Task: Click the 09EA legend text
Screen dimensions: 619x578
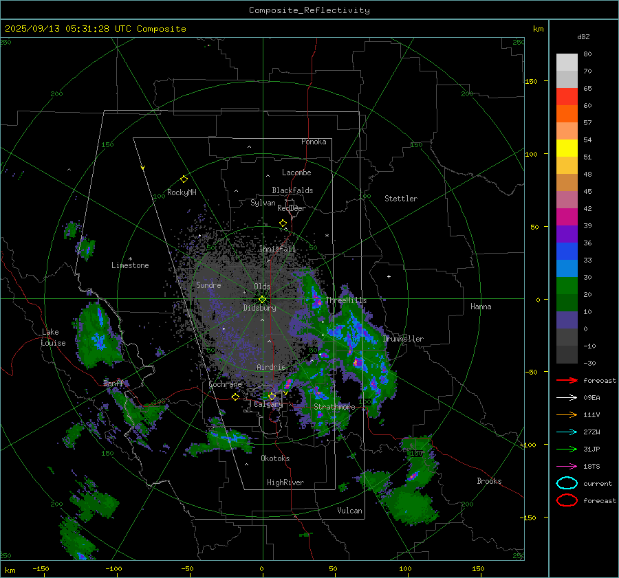Action: [591, 398]
